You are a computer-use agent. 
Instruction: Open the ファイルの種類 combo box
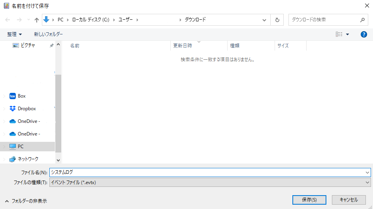point(210,183)
